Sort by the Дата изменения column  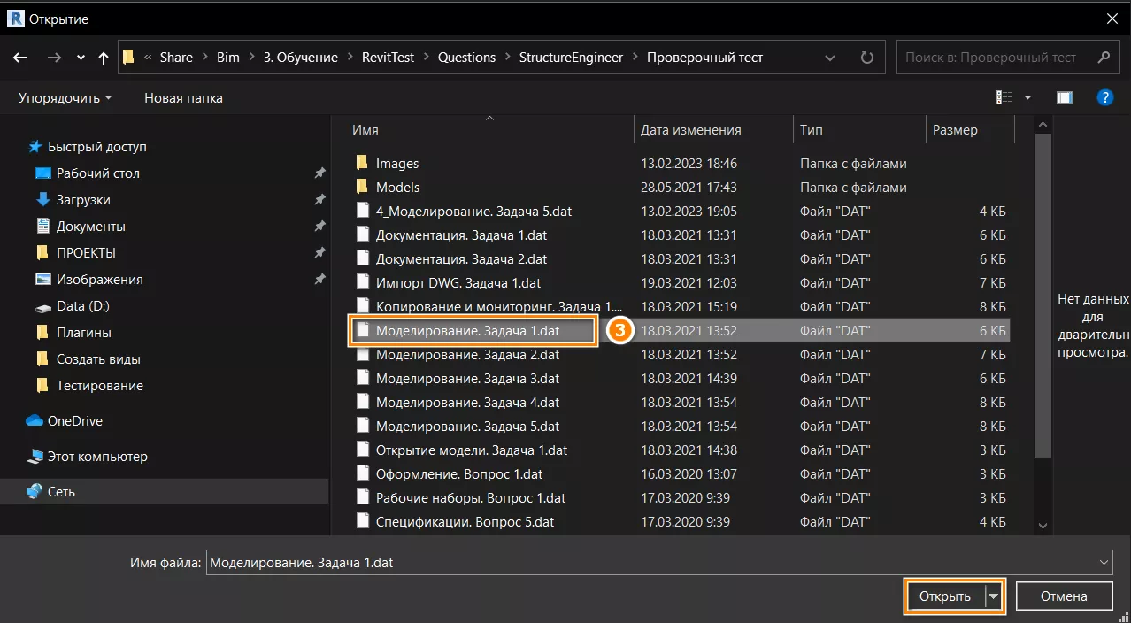(x=691, y=130)
